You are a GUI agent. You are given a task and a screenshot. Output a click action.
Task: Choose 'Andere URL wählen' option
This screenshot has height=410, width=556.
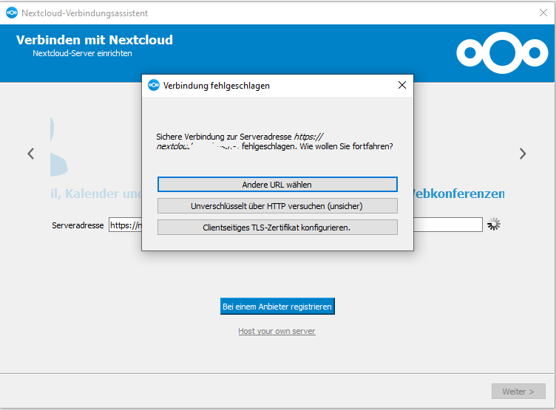tap(277, 185)
